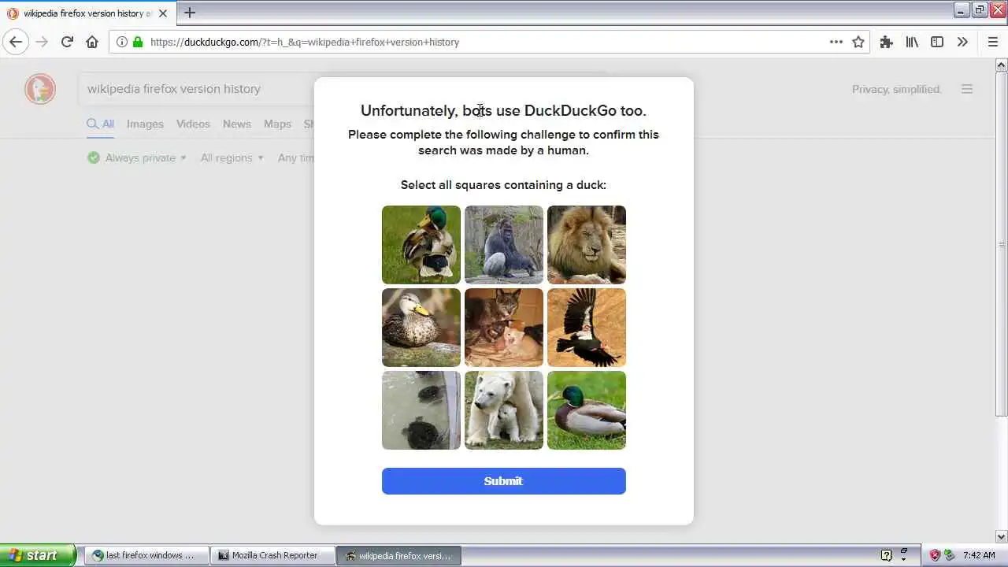Reload the current page
Image resolution: width=1008 pixels, height=567 pixels.
coord(67,42)
